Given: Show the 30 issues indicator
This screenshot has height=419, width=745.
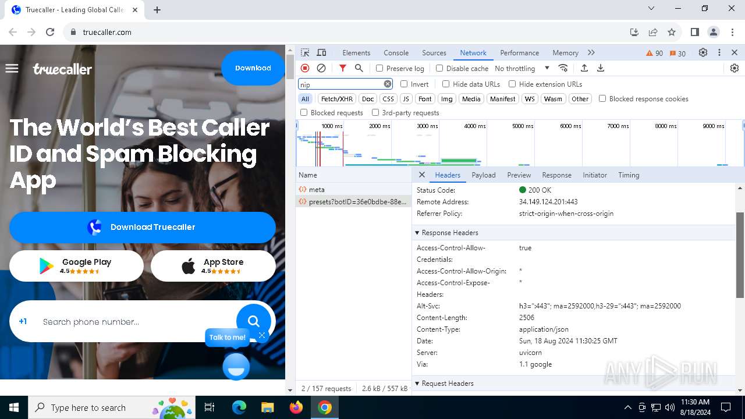Looking at the screenshot, I should click(x=677, y=53).
